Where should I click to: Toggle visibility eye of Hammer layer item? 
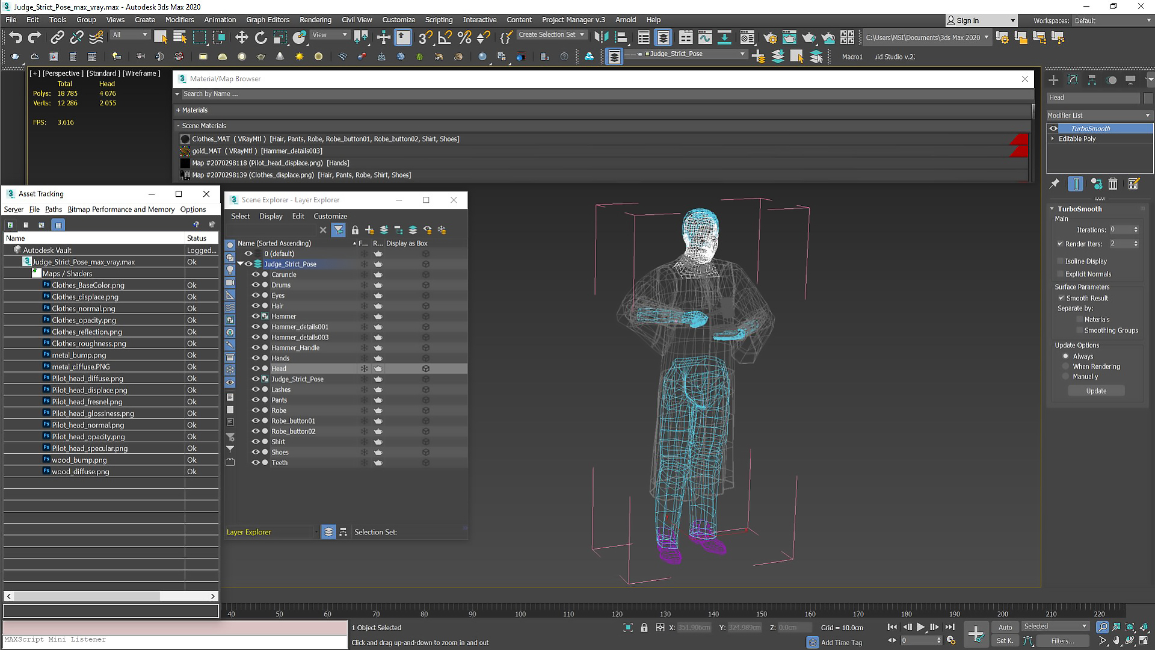coord(256,316)
